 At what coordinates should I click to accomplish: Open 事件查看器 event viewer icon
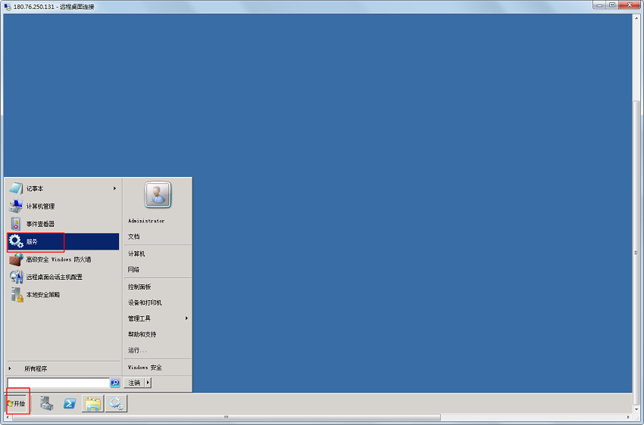pyautogui.click(x=16, y=224)
